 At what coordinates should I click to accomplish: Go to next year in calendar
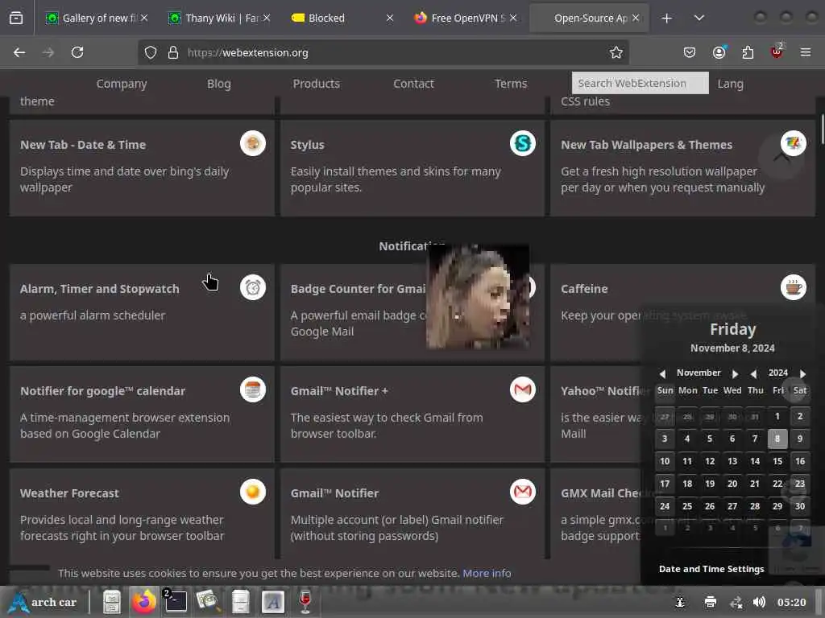(802, 373)
